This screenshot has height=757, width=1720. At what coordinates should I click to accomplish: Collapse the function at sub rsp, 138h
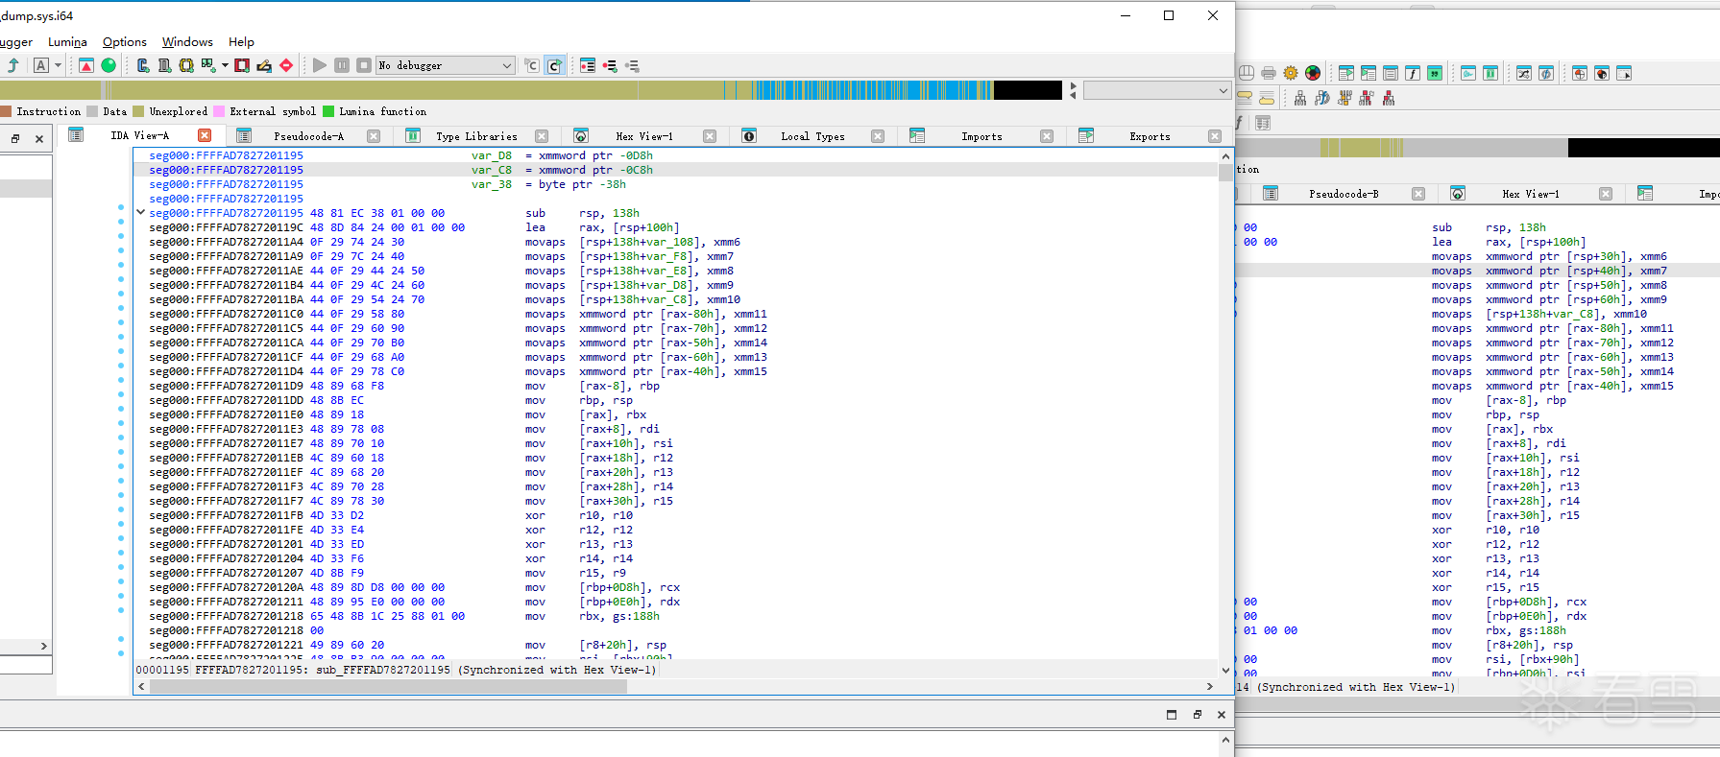[x=141, y=212]
